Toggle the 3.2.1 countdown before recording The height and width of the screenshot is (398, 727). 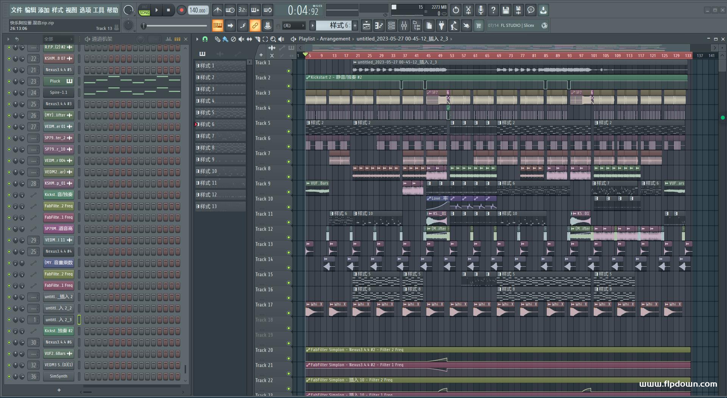click(x=242, y=10)
